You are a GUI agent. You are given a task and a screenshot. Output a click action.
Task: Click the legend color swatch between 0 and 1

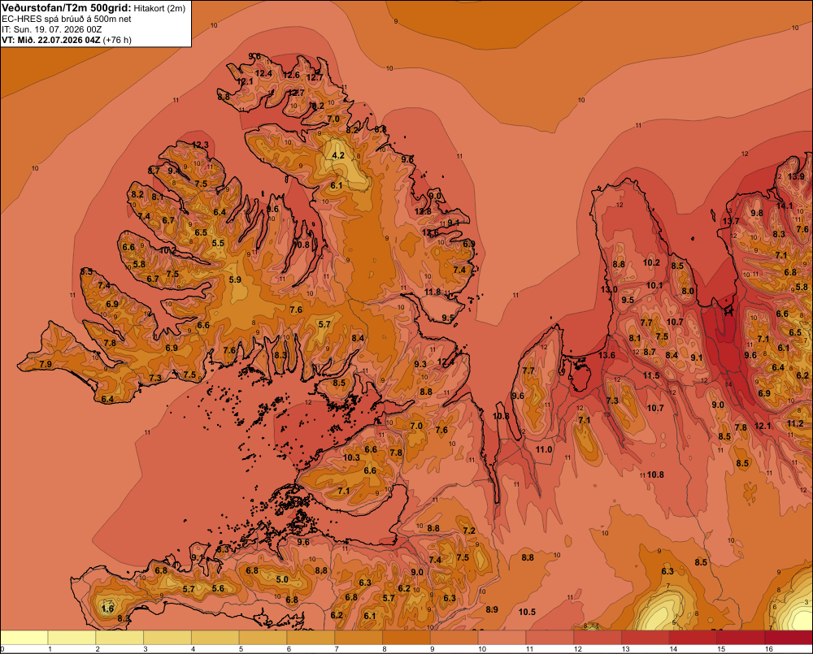[24, 638]
